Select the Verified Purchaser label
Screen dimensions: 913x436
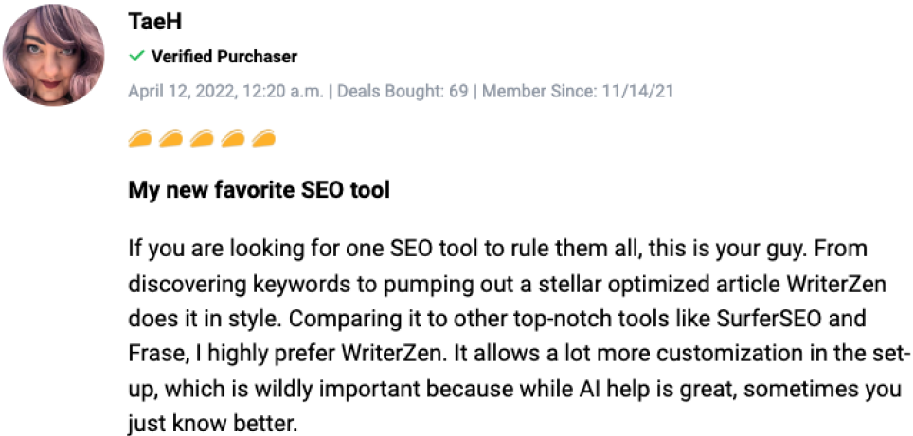(224, 57)
